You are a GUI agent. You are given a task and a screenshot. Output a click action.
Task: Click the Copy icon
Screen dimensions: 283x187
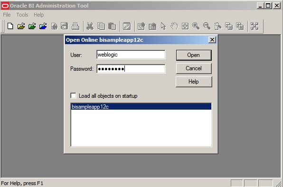[101, 26]
